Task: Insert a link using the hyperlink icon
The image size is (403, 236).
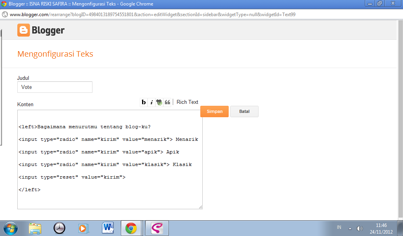Action: [x=159, y=102]
